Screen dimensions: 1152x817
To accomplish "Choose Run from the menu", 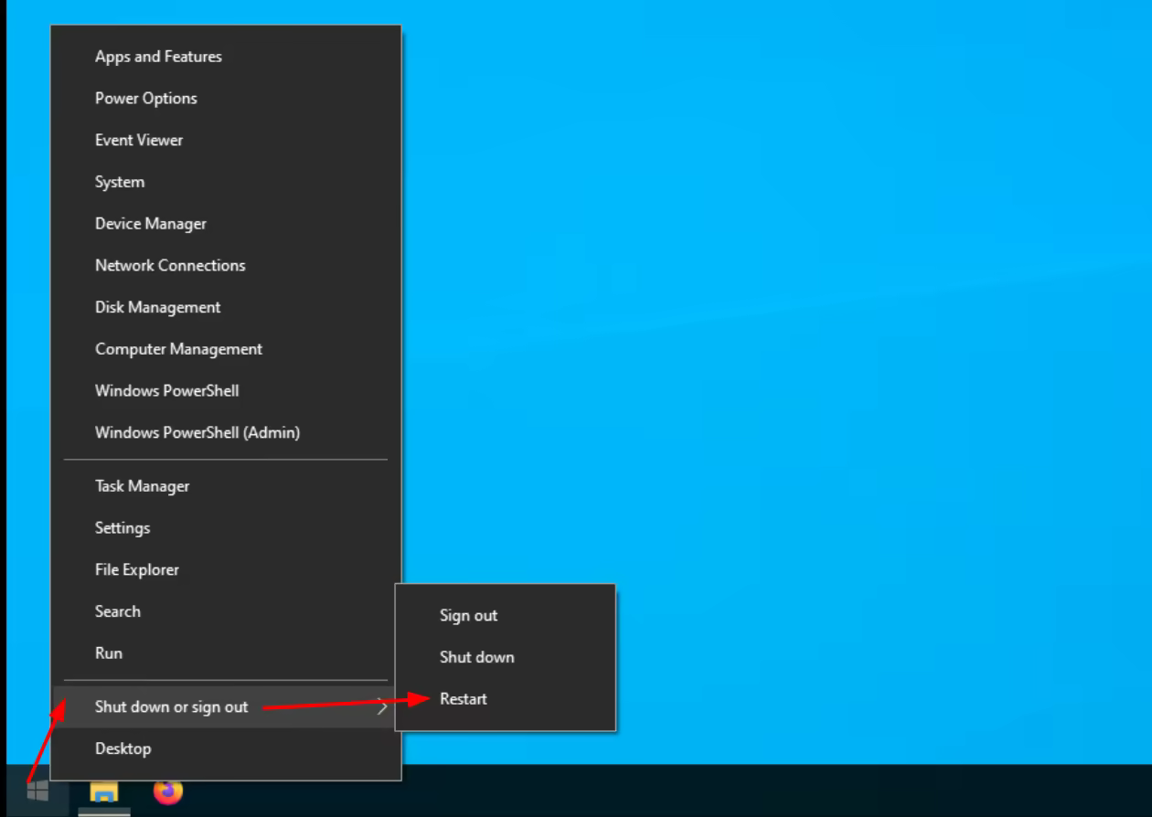I will pos(108,653).
